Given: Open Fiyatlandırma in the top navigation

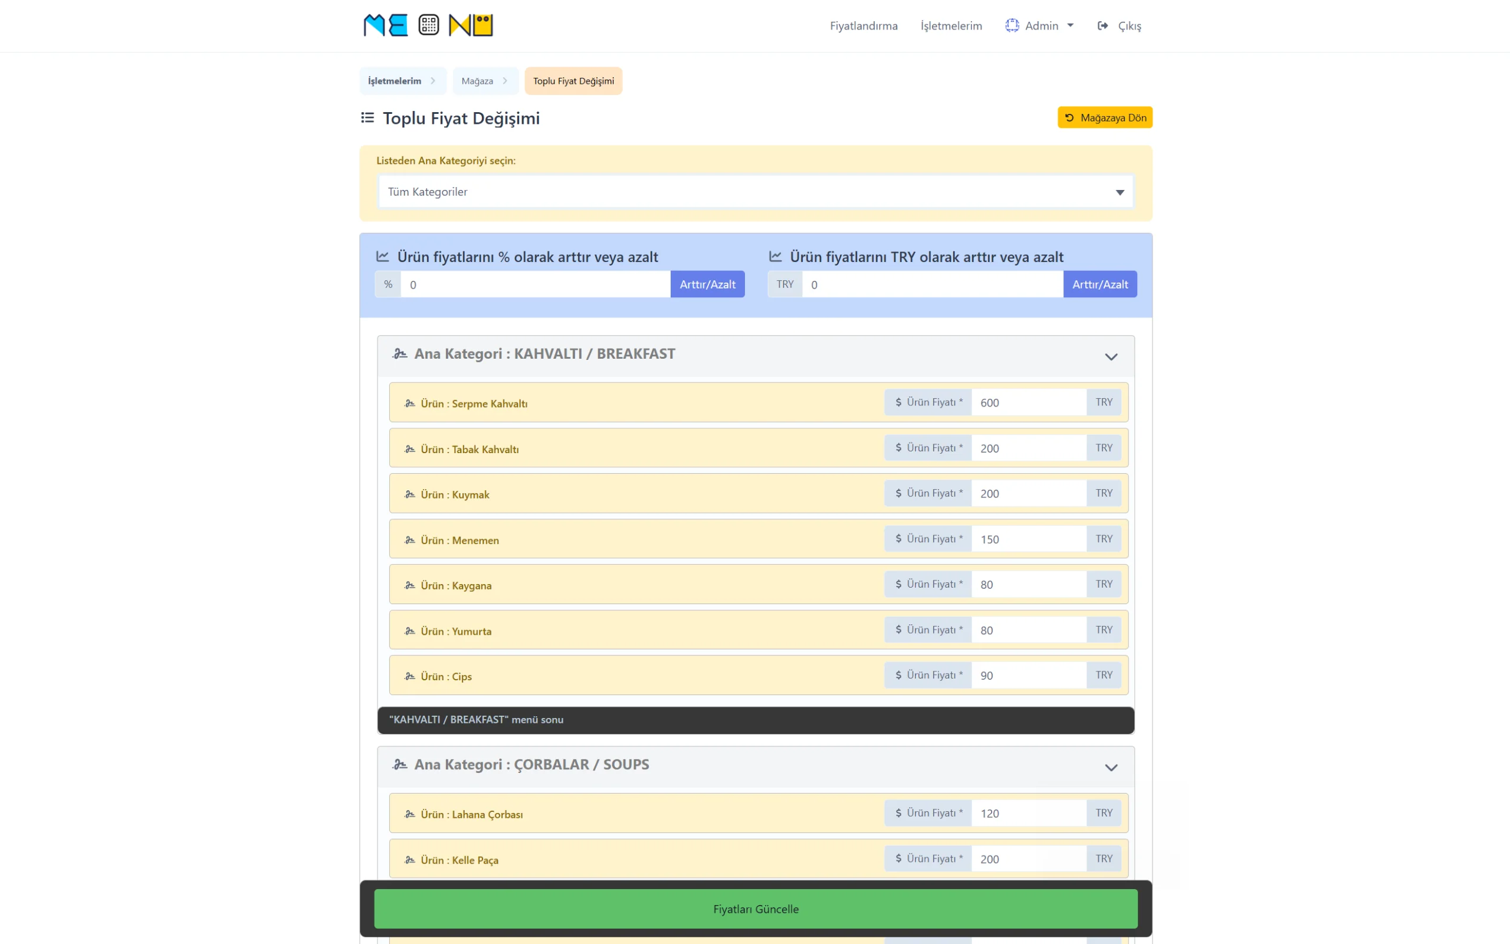Looking at the screenshot, I should [863, 25].
